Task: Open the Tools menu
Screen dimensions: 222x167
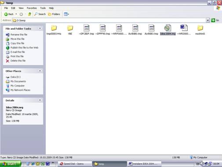Action: (x=43, y=8)
